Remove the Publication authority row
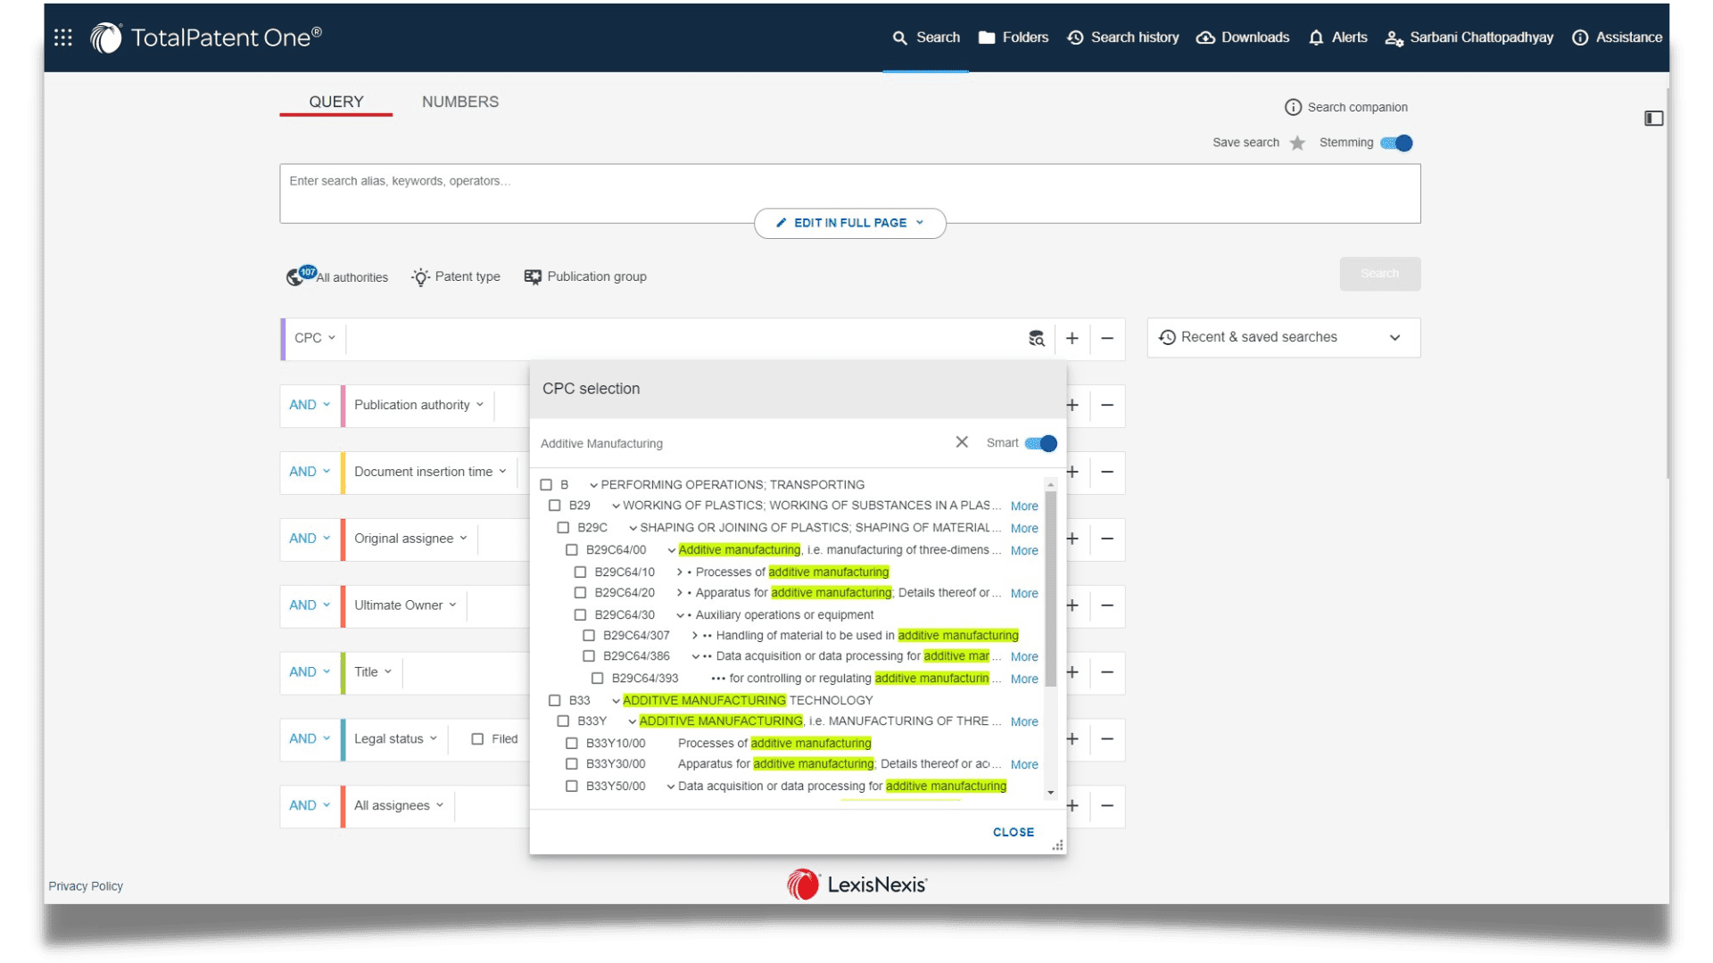1713x963 pixels. [x=1107, y=406]
